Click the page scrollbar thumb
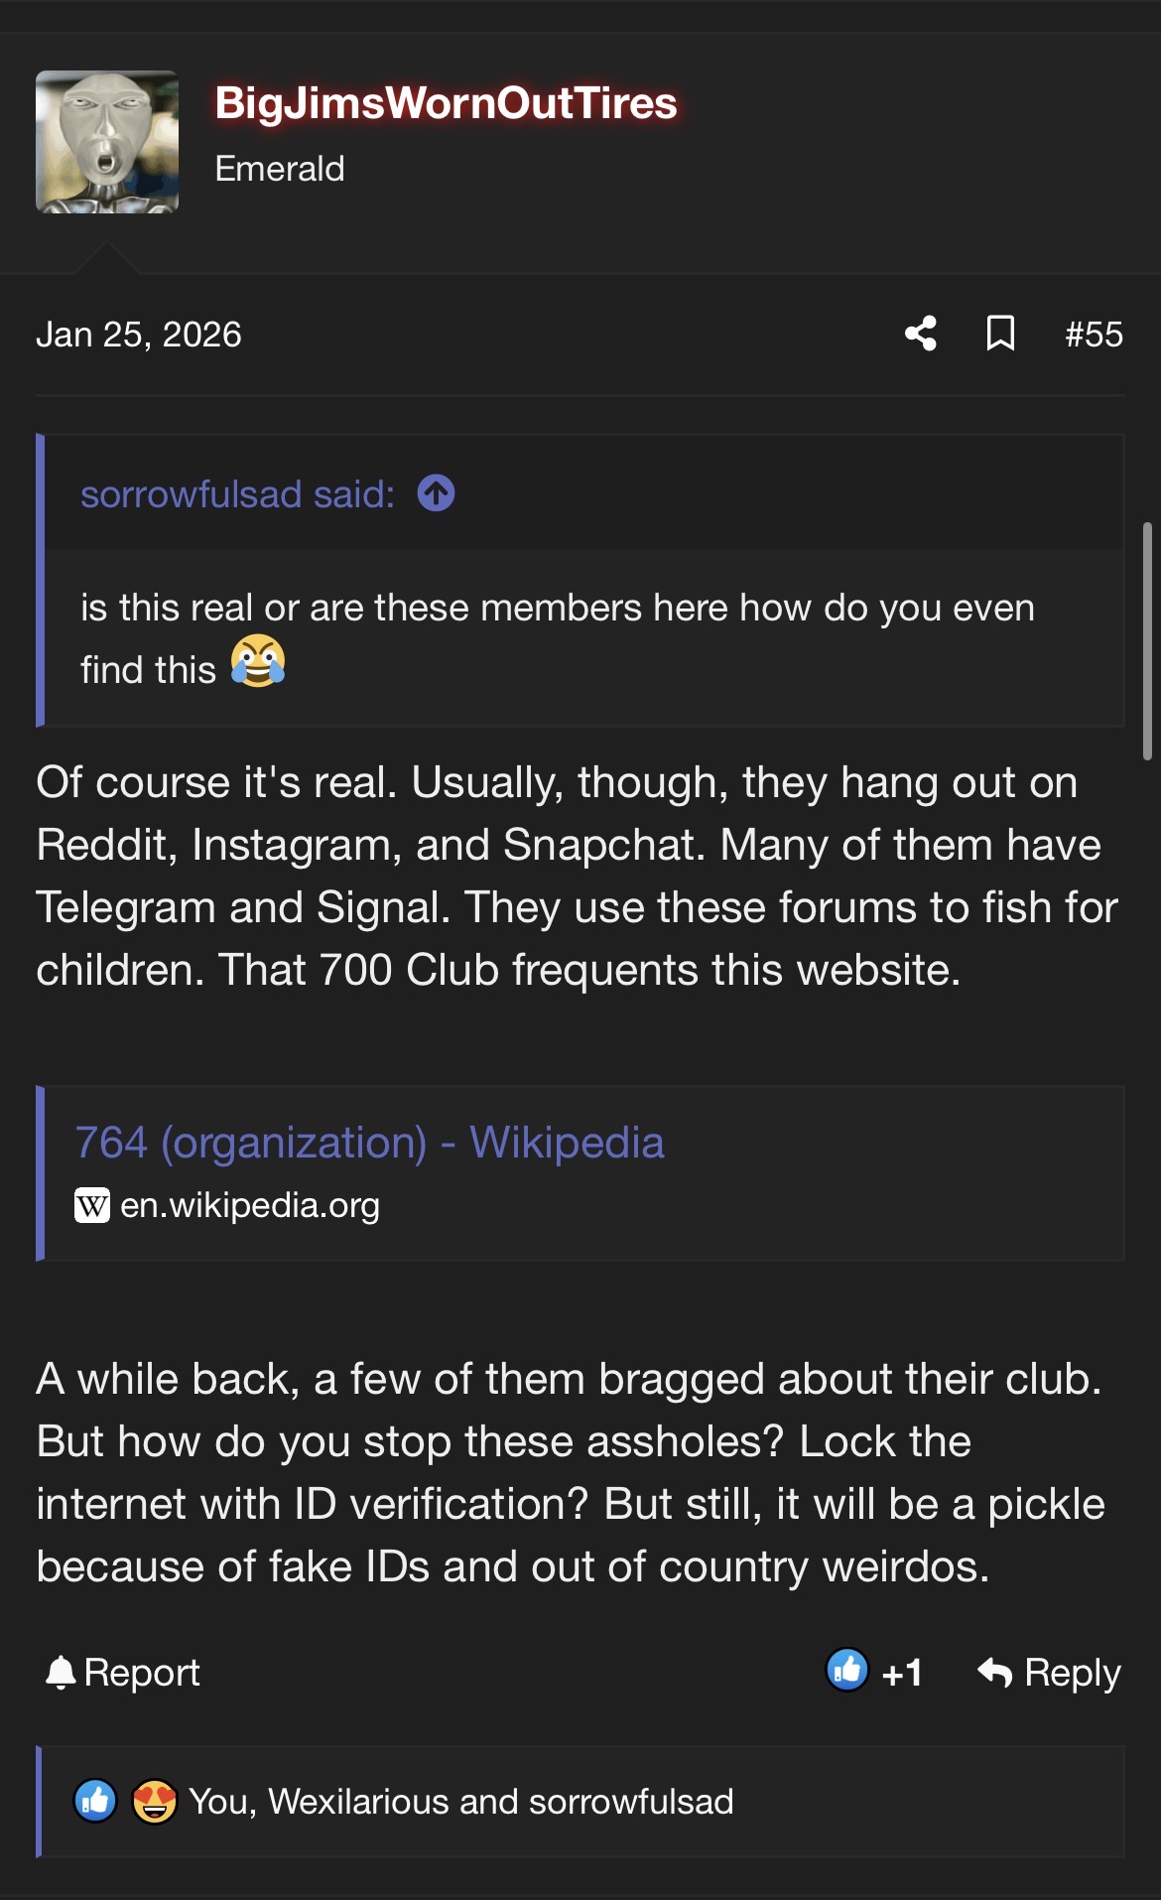 click(x=1147, y=641)
